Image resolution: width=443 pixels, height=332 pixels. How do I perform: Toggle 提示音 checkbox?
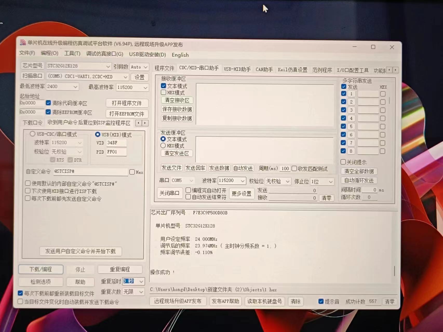[321, 301]
